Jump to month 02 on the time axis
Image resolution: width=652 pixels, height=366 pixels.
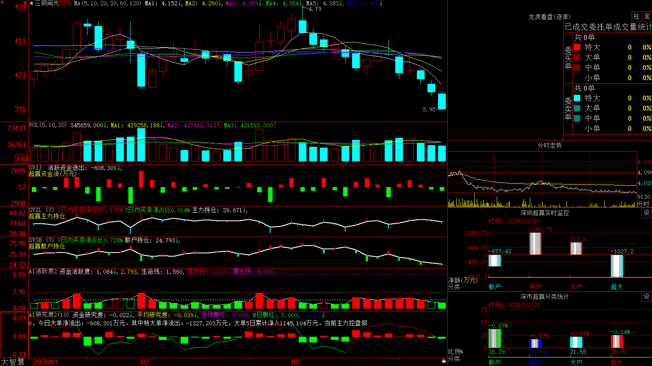click(x=145, y=362)
